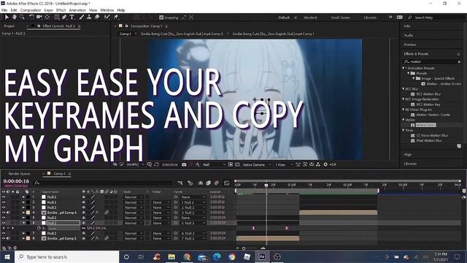The image size is (467, 263).
Task: Select the Default workspace
Action: (284, 18)
